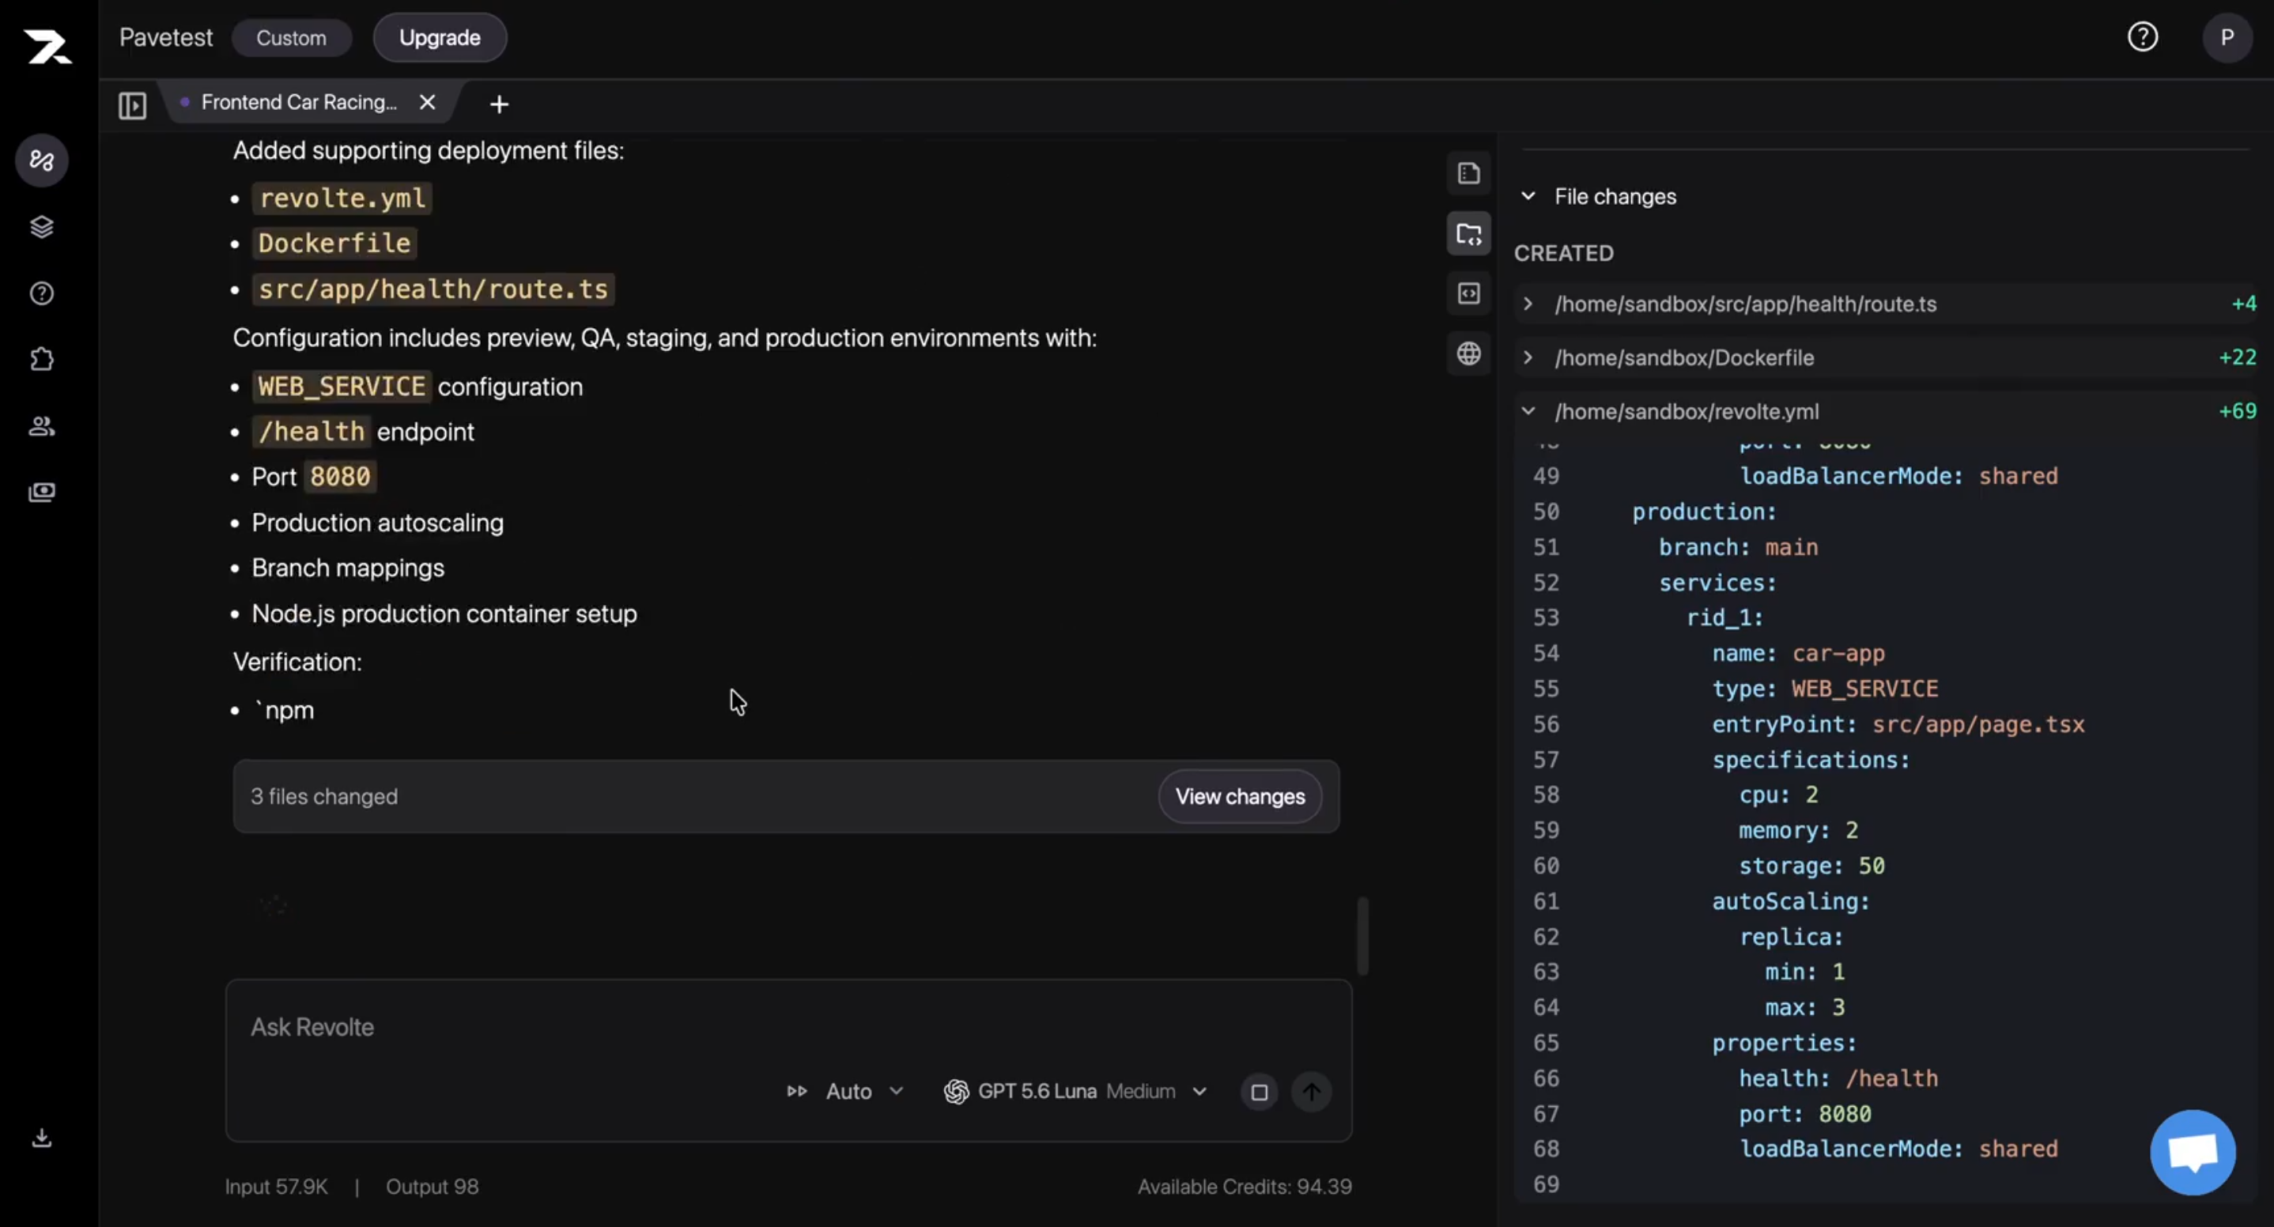Click code line 56 entryPoint value
2274x1227 pixels.
pyautogui.click(x=1978, y=725)
